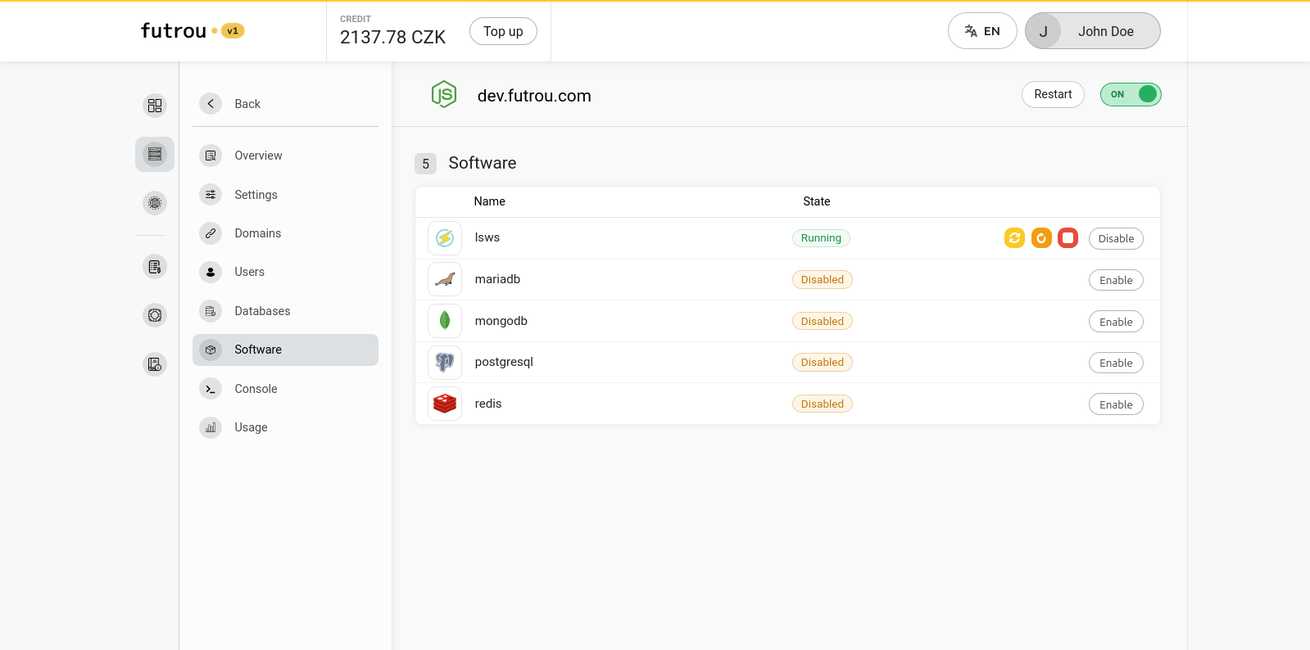
Task: Disable the lsws software
Action: click(x=1116, y=238)
